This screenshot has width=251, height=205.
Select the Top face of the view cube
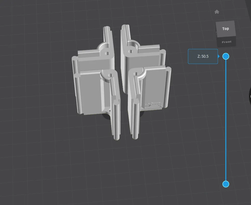pyautogui.click(x=225, y=28)
